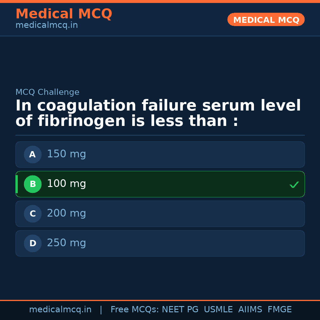Viewport: 320px width, 320px height.
Task: Open the Medical MCQ header title
Action: point(64,14)
